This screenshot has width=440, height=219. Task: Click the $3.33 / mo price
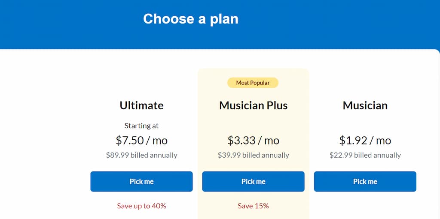[x=254, y=140]
